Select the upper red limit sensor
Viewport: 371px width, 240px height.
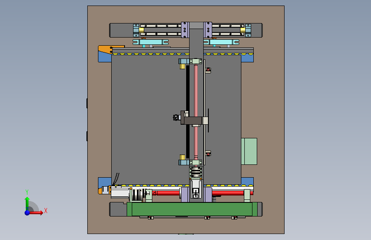208,70
